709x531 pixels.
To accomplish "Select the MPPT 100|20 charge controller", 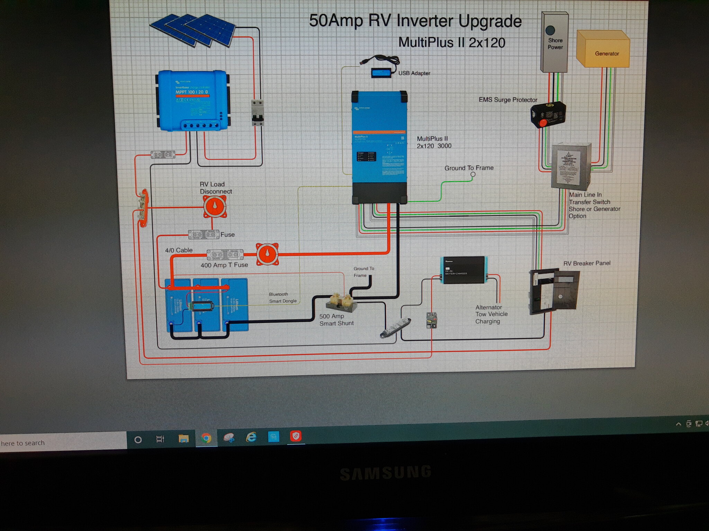I will coord(192,100).
